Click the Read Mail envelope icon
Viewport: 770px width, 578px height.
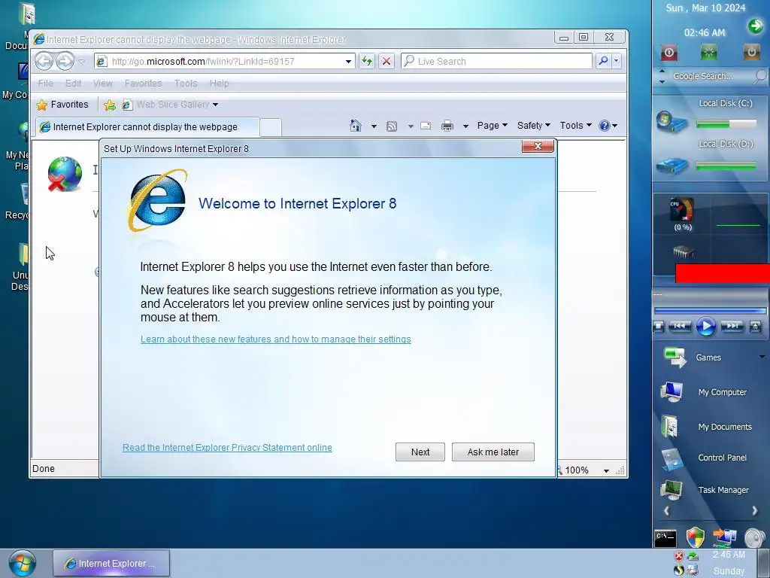(426, 126)
